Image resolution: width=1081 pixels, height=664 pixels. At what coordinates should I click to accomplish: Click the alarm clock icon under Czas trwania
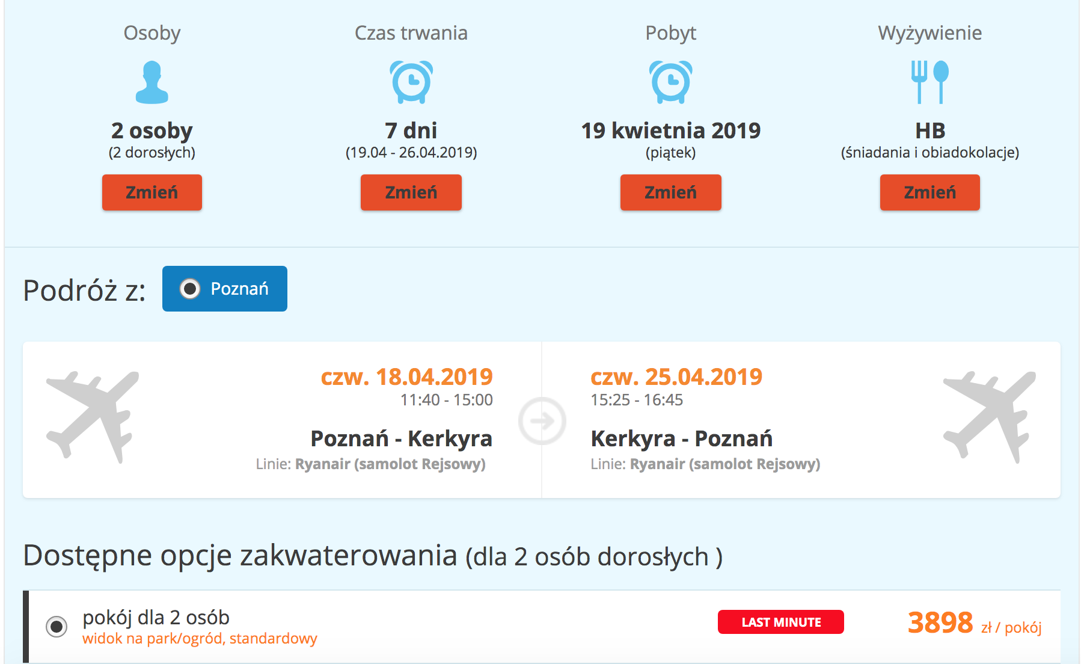point(411,82)
